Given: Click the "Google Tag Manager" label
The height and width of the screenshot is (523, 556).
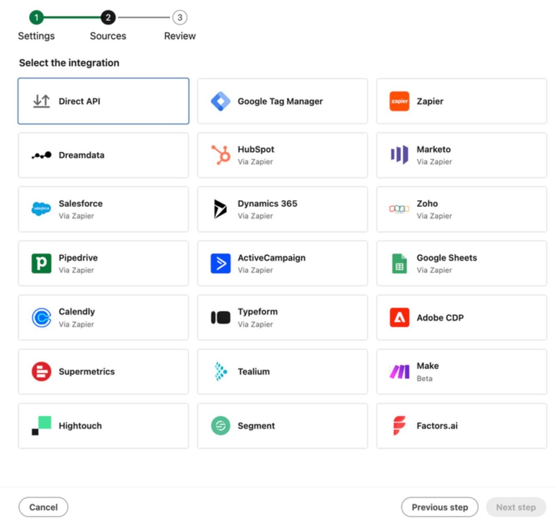Looking at the screenshot, I should pos(280,101).
